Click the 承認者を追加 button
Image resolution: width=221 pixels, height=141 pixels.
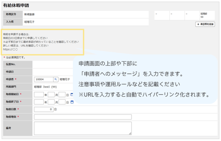pos(205,24)
